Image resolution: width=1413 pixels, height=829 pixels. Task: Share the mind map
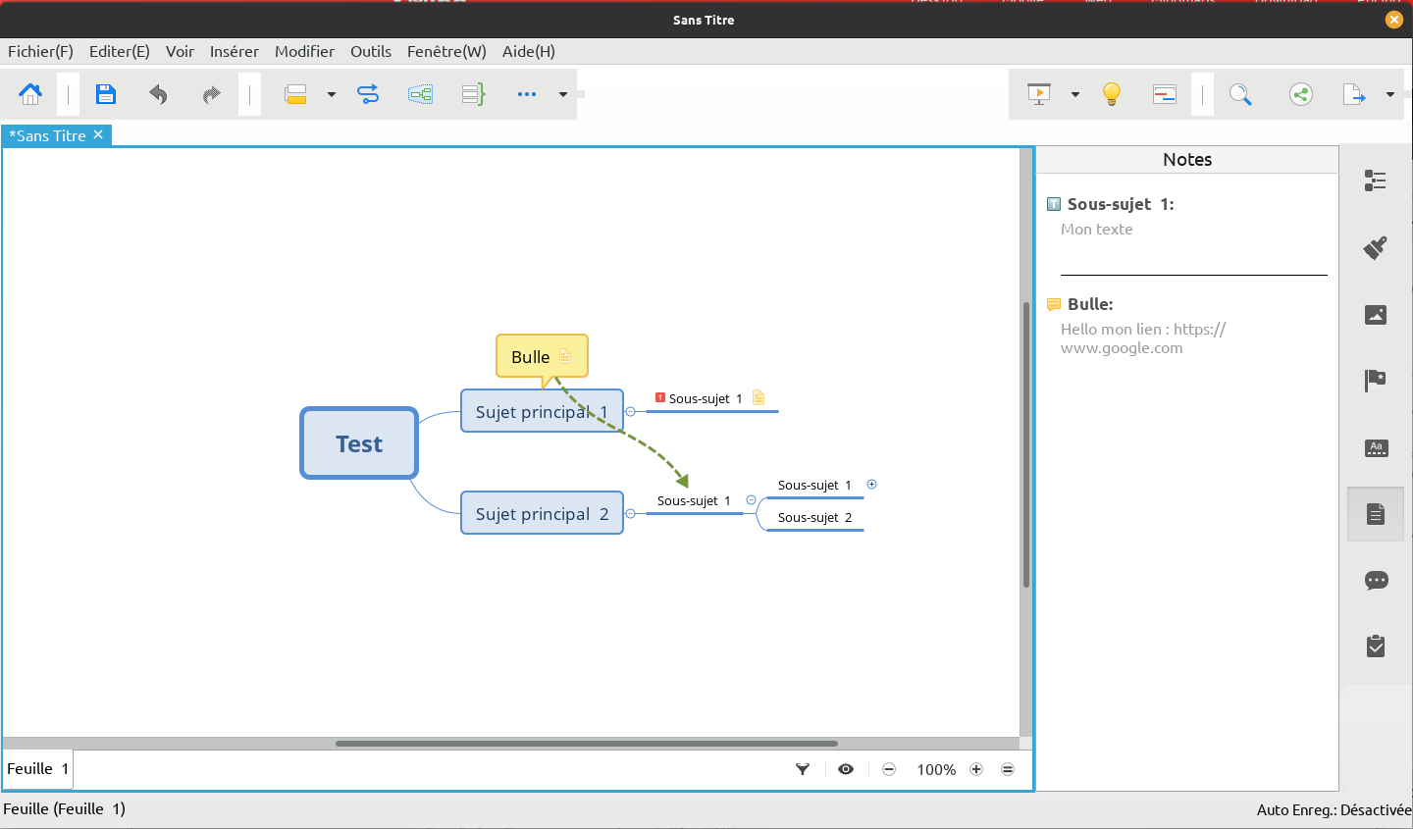click(1301, 94)
